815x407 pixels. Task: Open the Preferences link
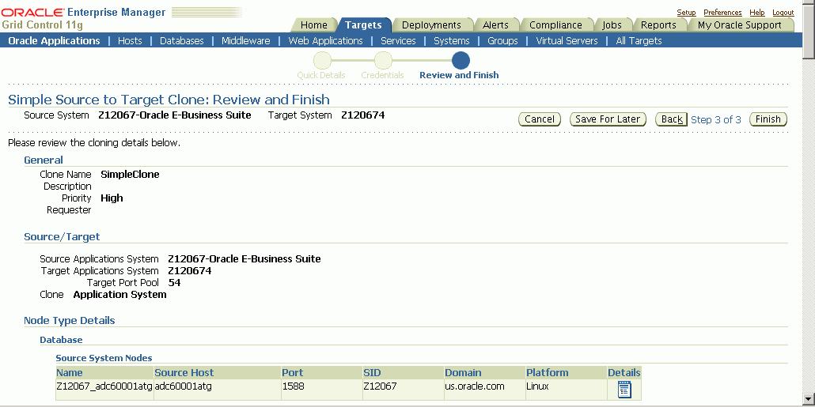[x=722, y=13]
